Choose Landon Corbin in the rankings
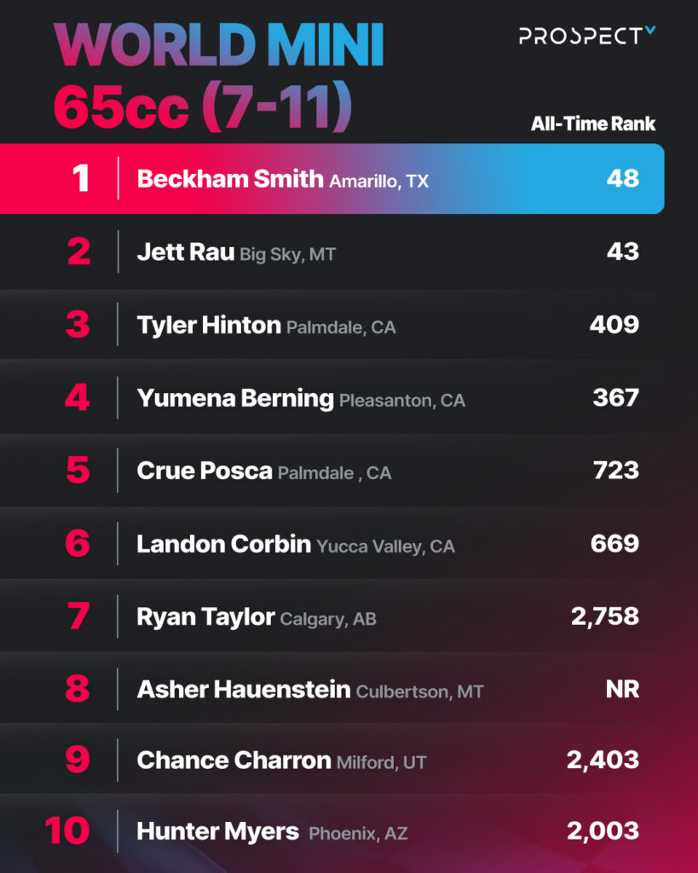698x873 pixels. (224, 544)
